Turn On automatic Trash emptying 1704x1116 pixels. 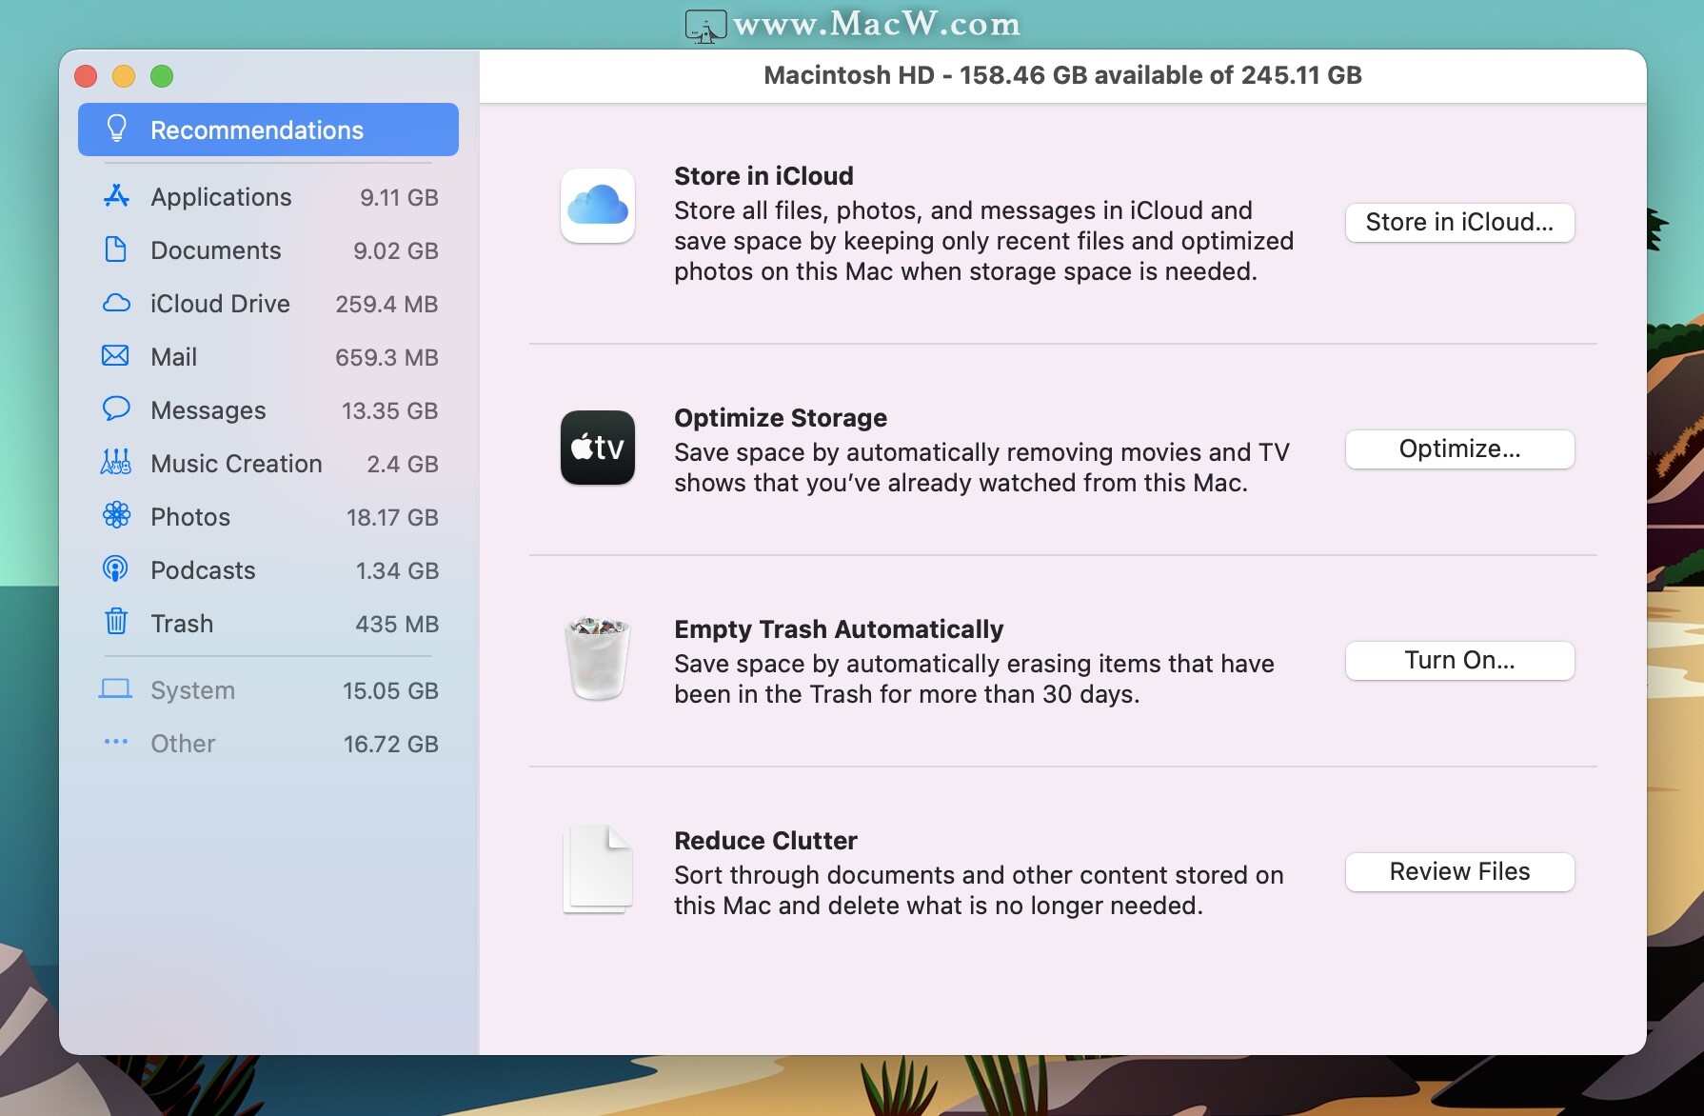1458,661
